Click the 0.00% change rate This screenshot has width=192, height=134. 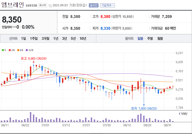28,27
